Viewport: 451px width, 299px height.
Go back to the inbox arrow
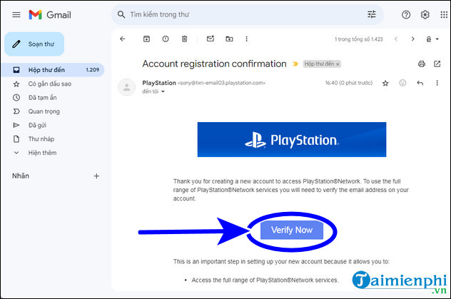coord(123,39)
